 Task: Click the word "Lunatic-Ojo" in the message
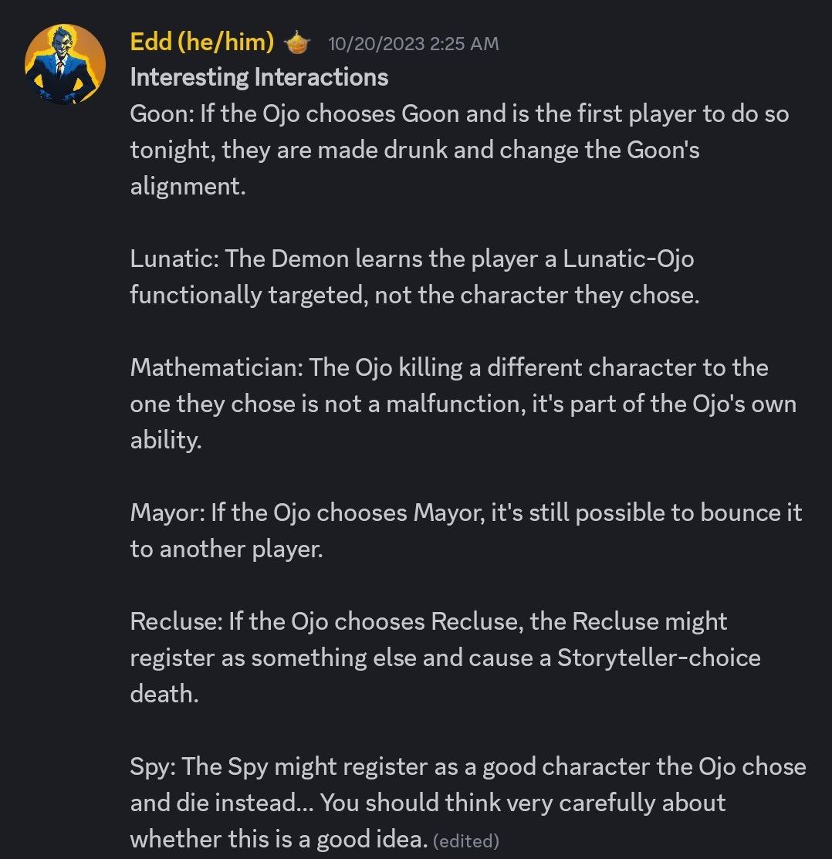(628, 259)
